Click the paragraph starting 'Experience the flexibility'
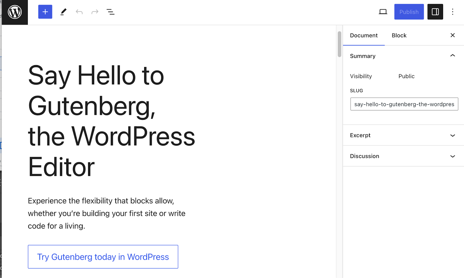464x278 pixels. pos(107,213)
